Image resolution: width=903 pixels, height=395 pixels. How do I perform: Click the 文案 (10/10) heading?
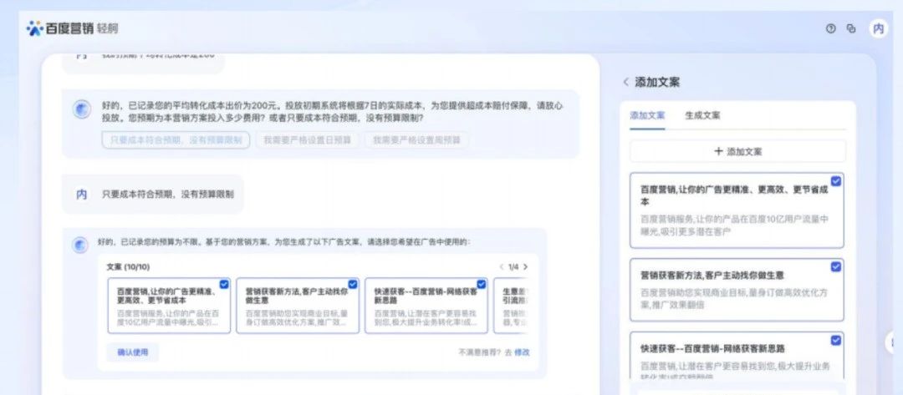(x=128, y=266)
